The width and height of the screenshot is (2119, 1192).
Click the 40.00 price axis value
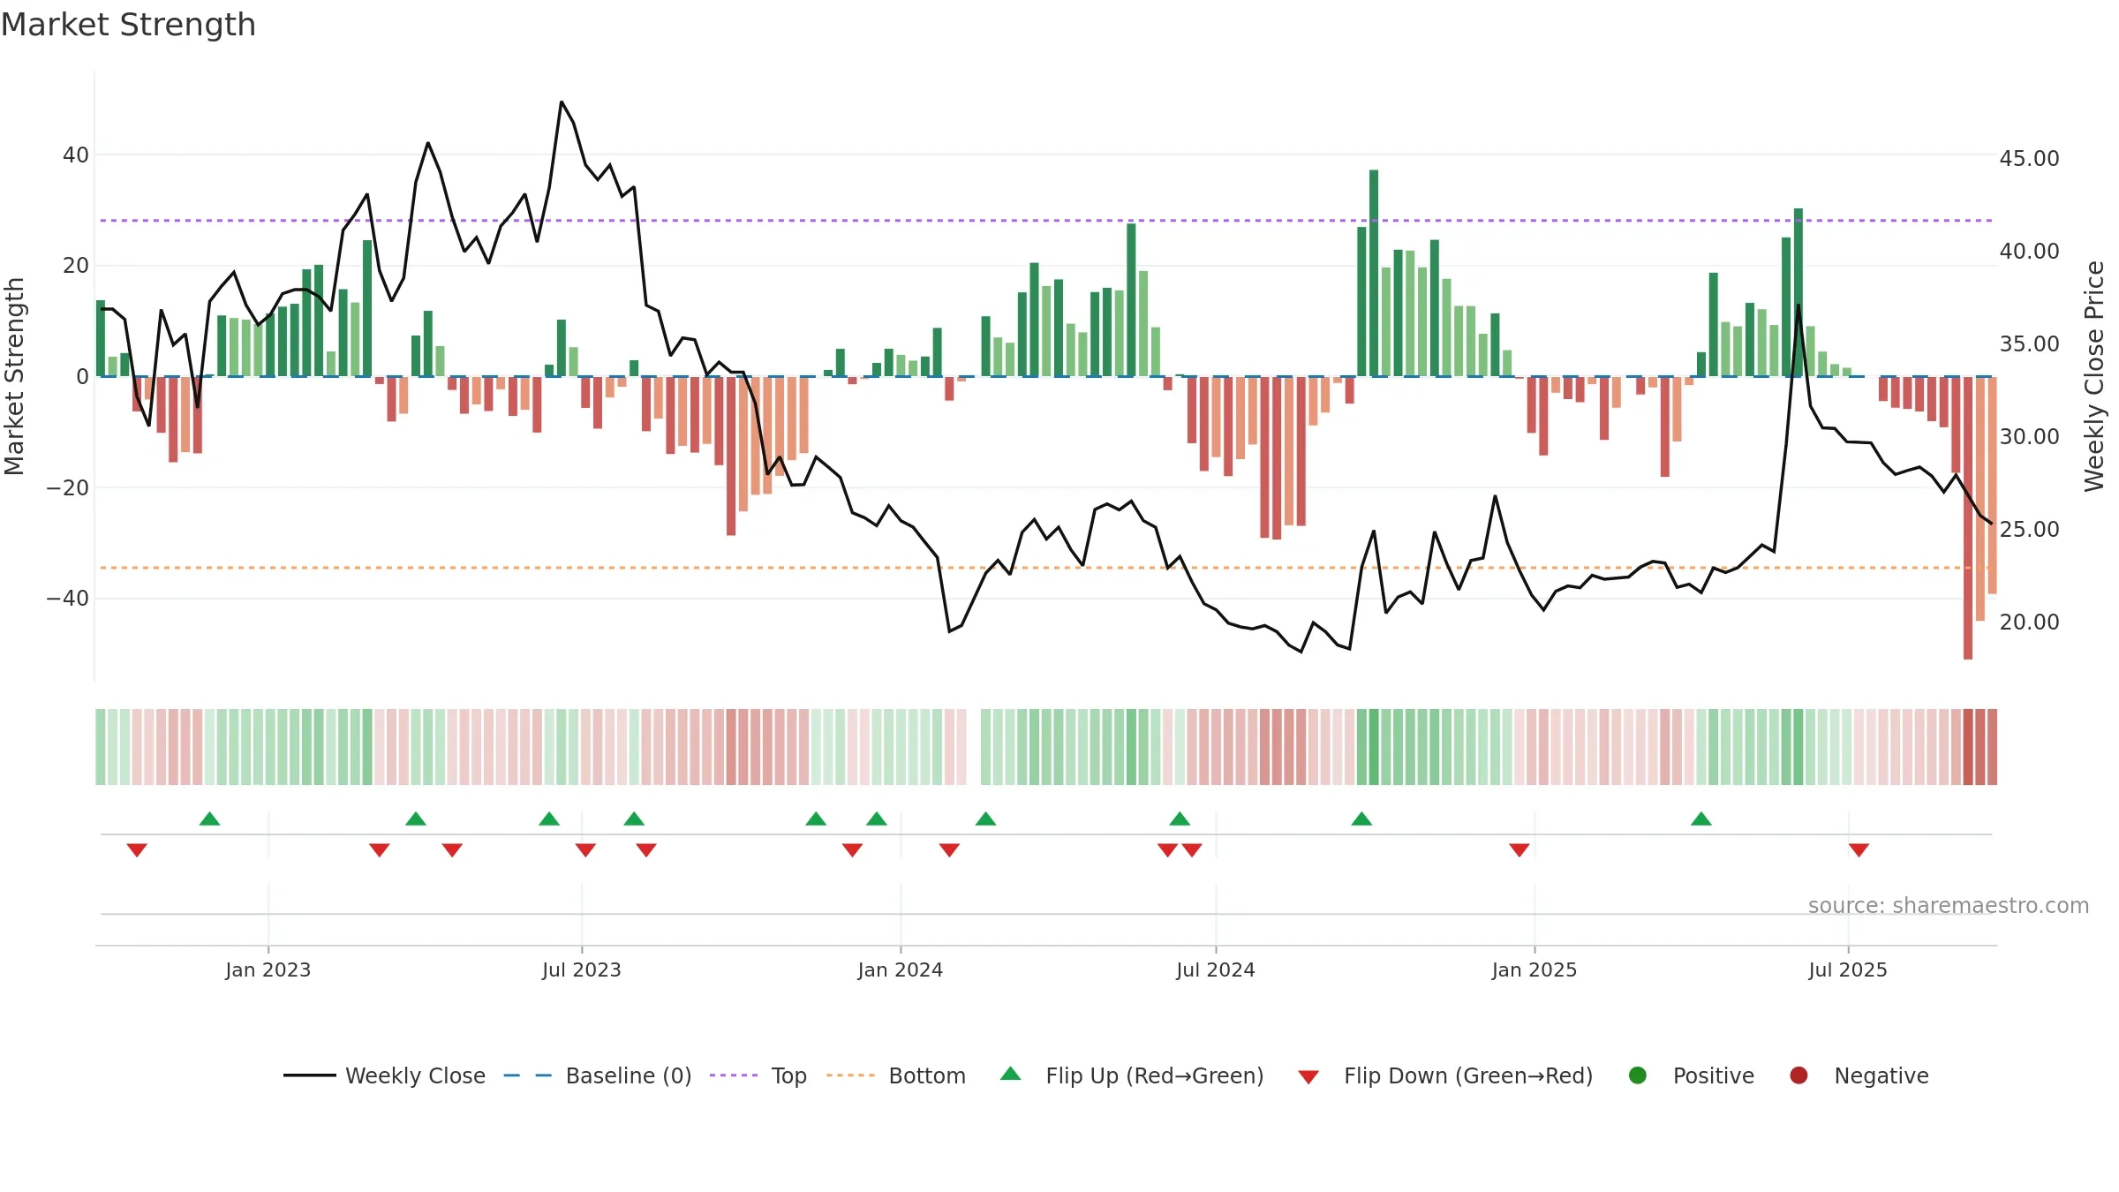coord(2029,252)
